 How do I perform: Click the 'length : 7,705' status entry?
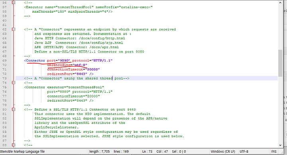[x=100, y=151]
